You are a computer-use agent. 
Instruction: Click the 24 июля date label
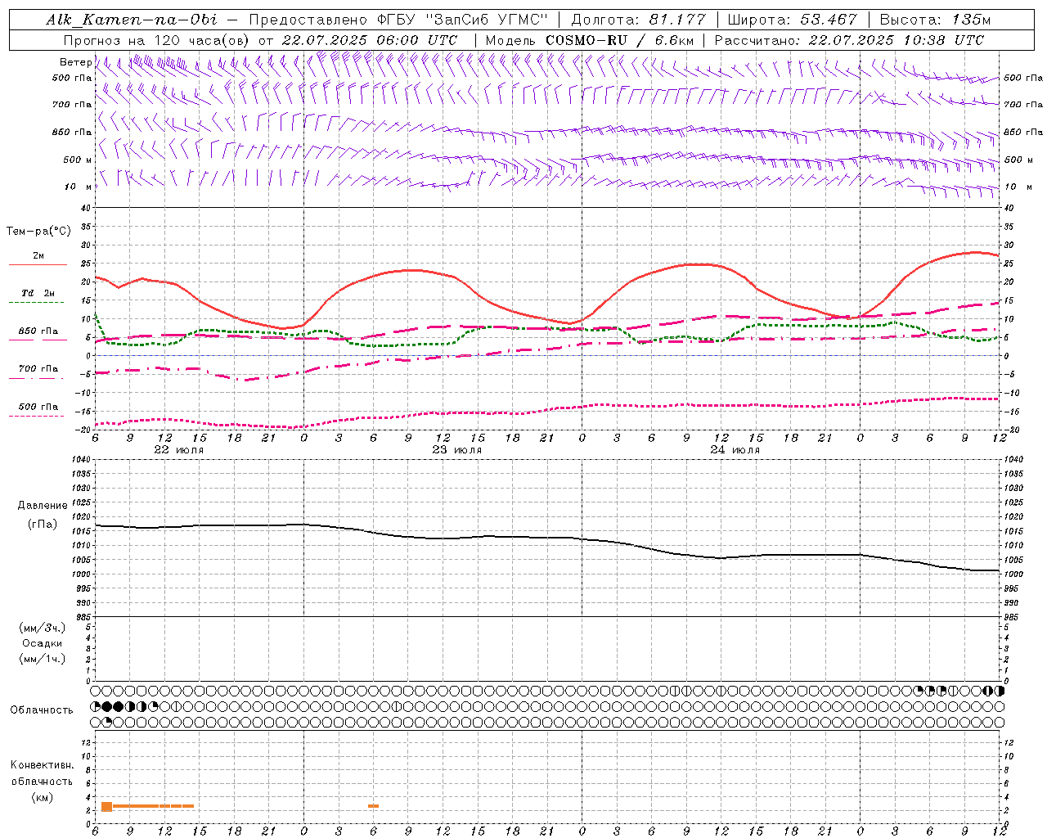(x=735, y=450)
